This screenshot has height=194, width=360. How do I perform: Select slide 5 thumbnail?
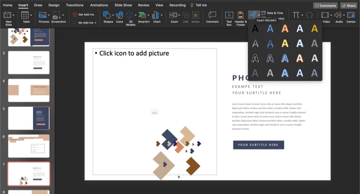point(29,118)
